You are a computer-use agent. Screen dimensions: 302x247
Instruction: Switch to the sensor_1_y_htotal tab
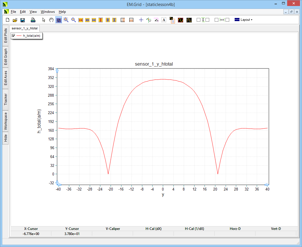click(x=25, y=29)
